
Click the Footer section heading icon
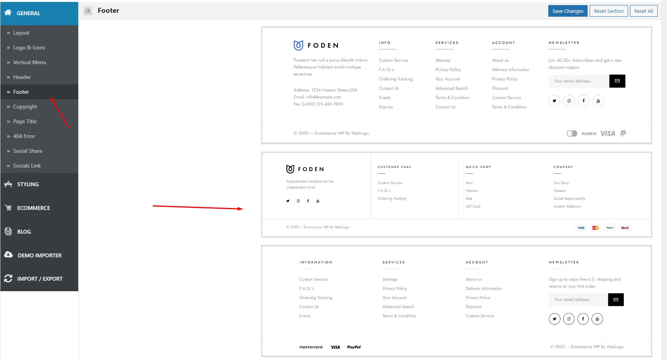(x=88, y=10)
